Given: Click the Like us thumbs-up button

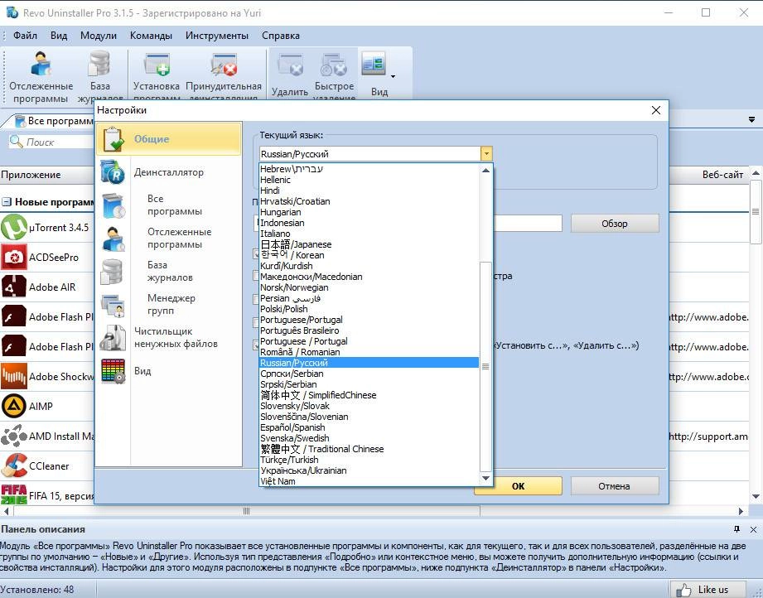Looking at the screenshot, I should 707,589.
